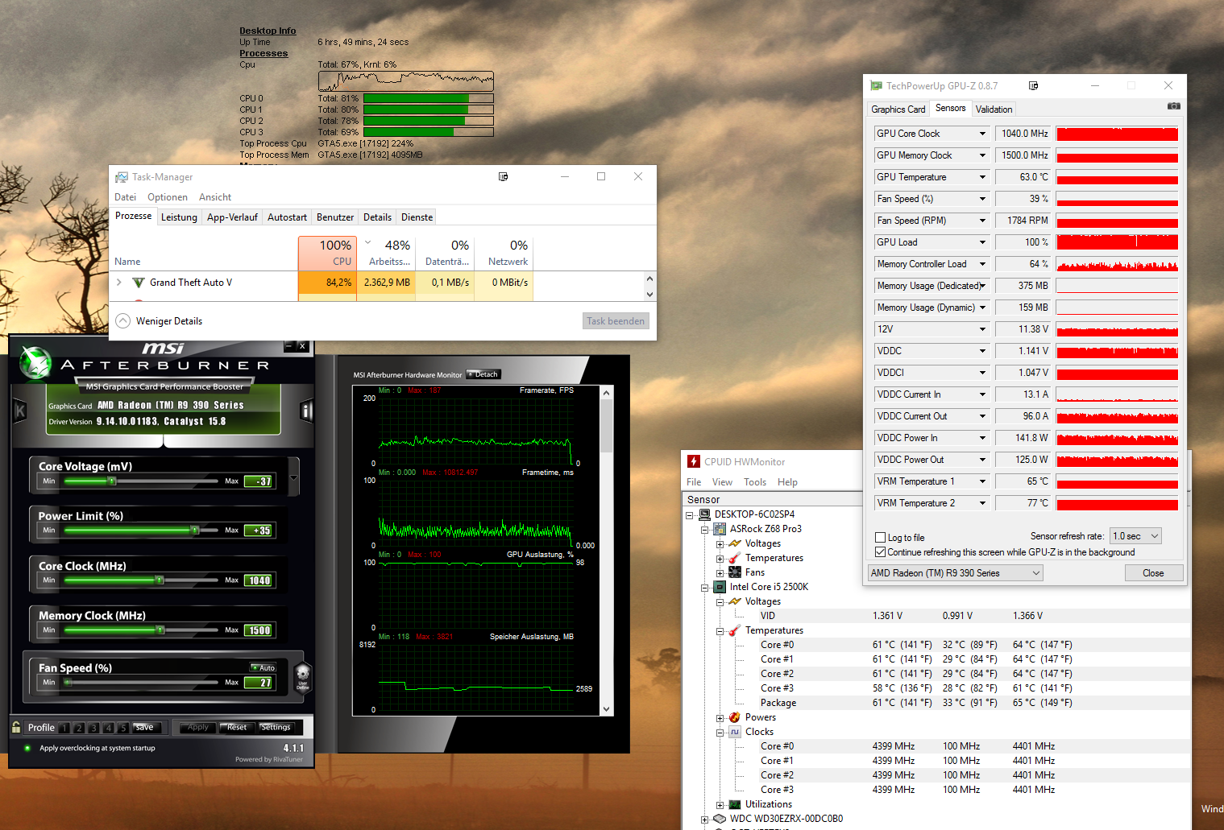
Task: Expand the Grand Theft Auto V process row
Action: click(x=119, y=283)
